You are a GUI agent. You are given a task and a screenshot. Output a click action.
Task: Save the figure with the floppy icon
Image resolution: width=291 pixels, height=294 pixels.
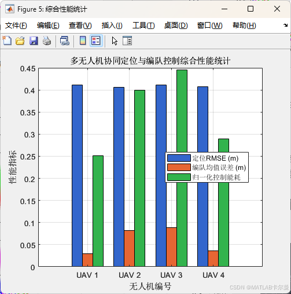(34, 41)
